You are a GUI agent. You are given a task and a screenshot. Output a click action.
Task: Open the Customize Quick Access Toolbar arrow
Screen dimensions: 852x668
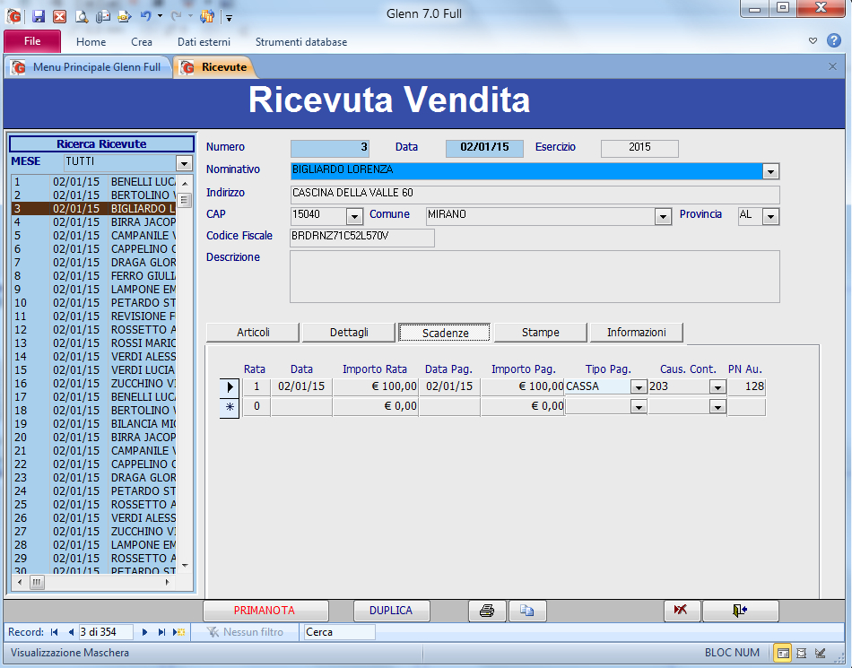(x=230, y=18)
